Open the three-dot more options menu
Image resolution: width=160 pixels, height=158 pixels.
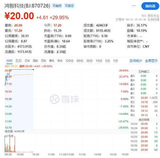click(134, 5)
